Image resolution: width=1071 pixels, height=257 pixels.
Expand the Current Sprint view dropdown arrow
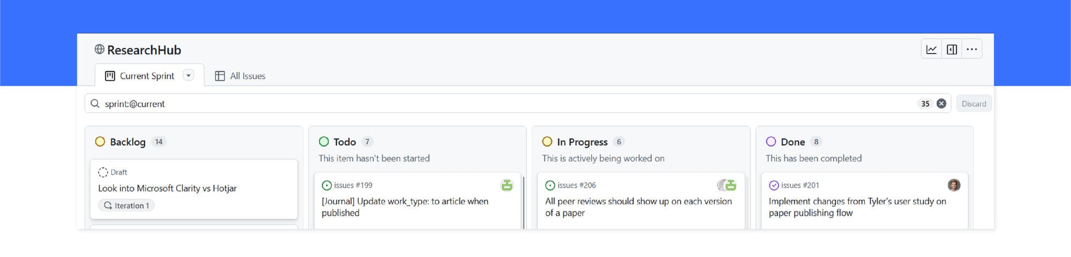coord(188,75)
